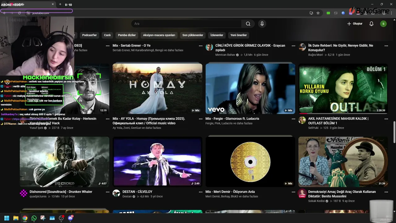
Task: Open Discord from taskbar
Action: [70, 218]
